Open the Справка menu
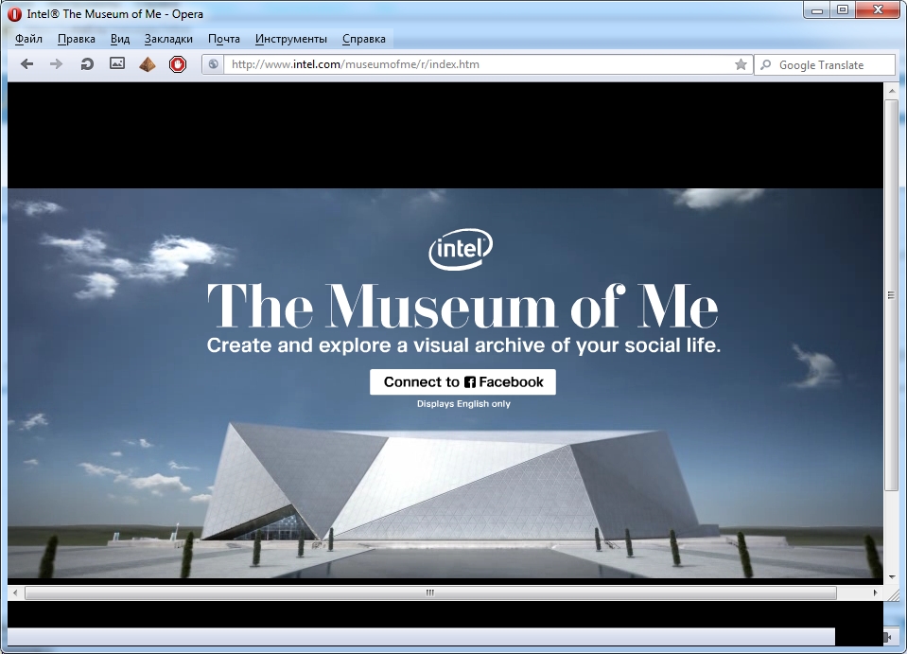This screenshot has width=907, height=654. [363, 39]
